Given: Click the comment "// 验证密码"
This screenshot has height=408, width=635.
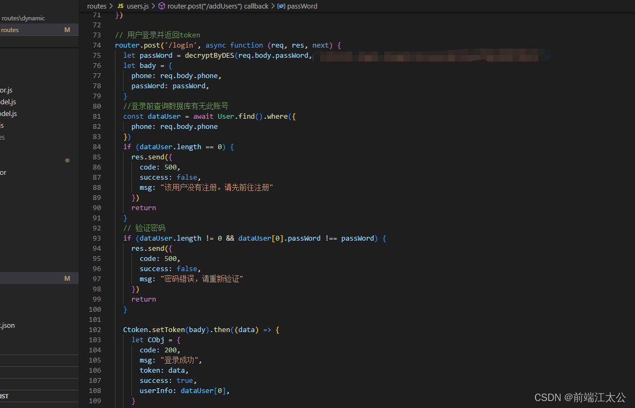Looking at the screenshot, I should click(144, 228).
